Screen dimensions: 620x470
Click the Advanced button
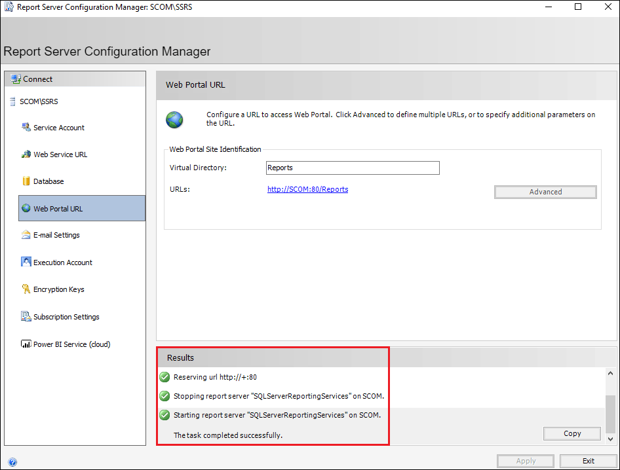[x=545, y=192]
